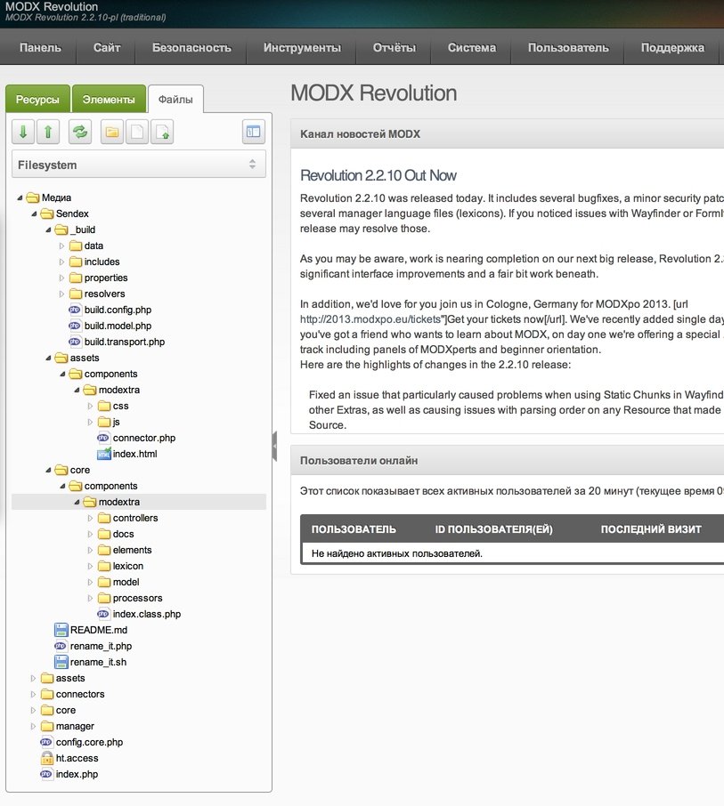Open the Filesystem media source dropdown
724x806 pixels.
[139, 165]
